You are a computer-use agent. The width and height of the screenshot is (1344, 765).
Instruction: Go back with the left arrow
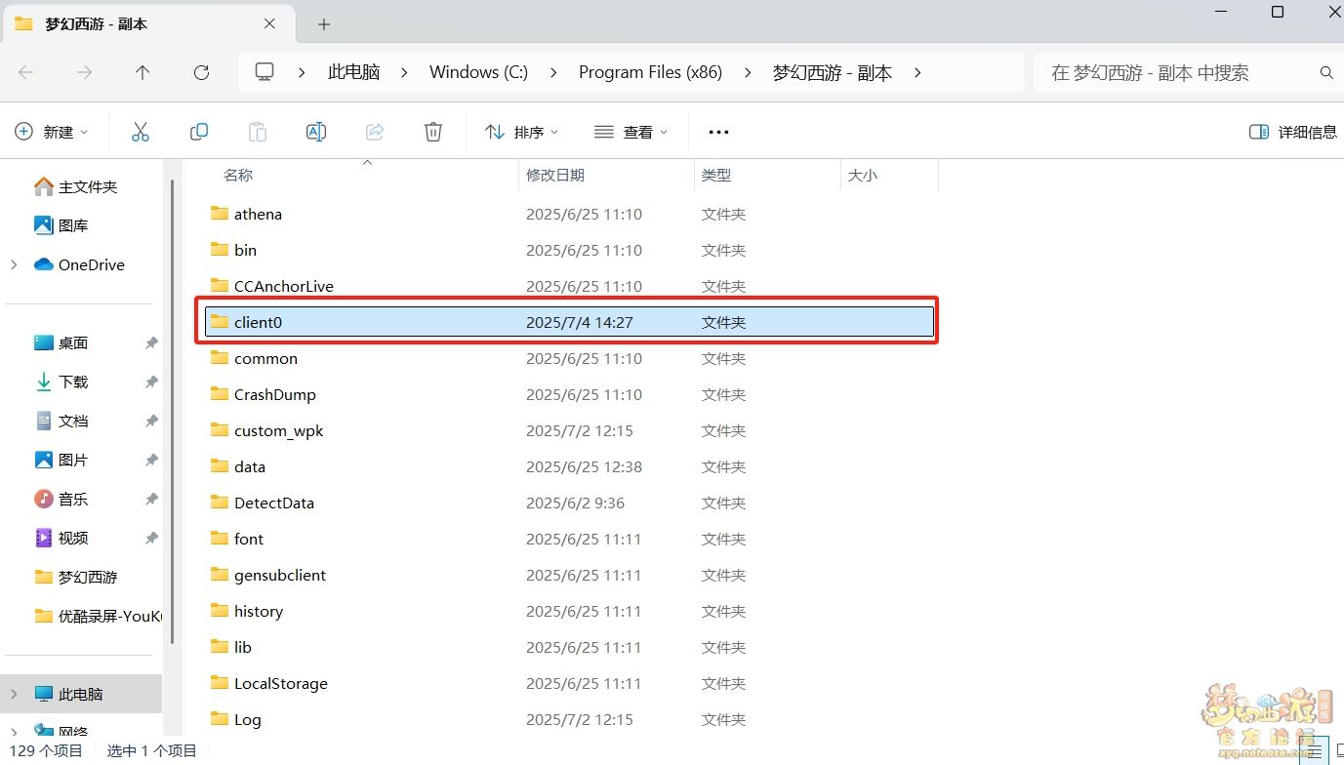pos(26,72)
